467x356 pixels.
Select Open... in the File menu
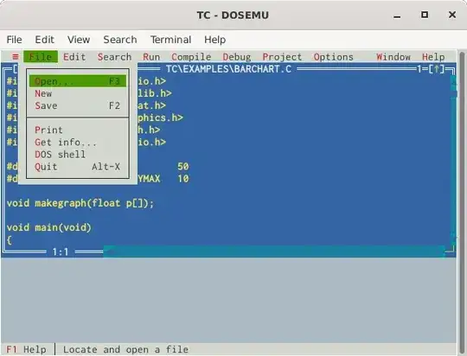tap(78, 81)
